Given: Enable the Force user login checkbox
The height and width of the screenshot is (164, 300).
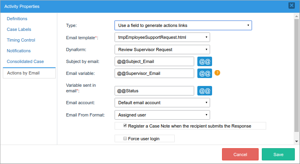Looking at the screenshot, I should pyautogui.click(x=125, y=139).
